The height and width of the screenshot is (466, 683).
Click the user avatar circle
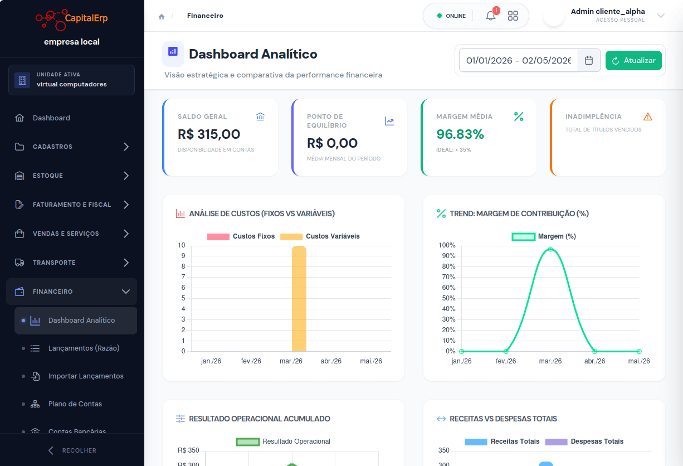[554, 16]
